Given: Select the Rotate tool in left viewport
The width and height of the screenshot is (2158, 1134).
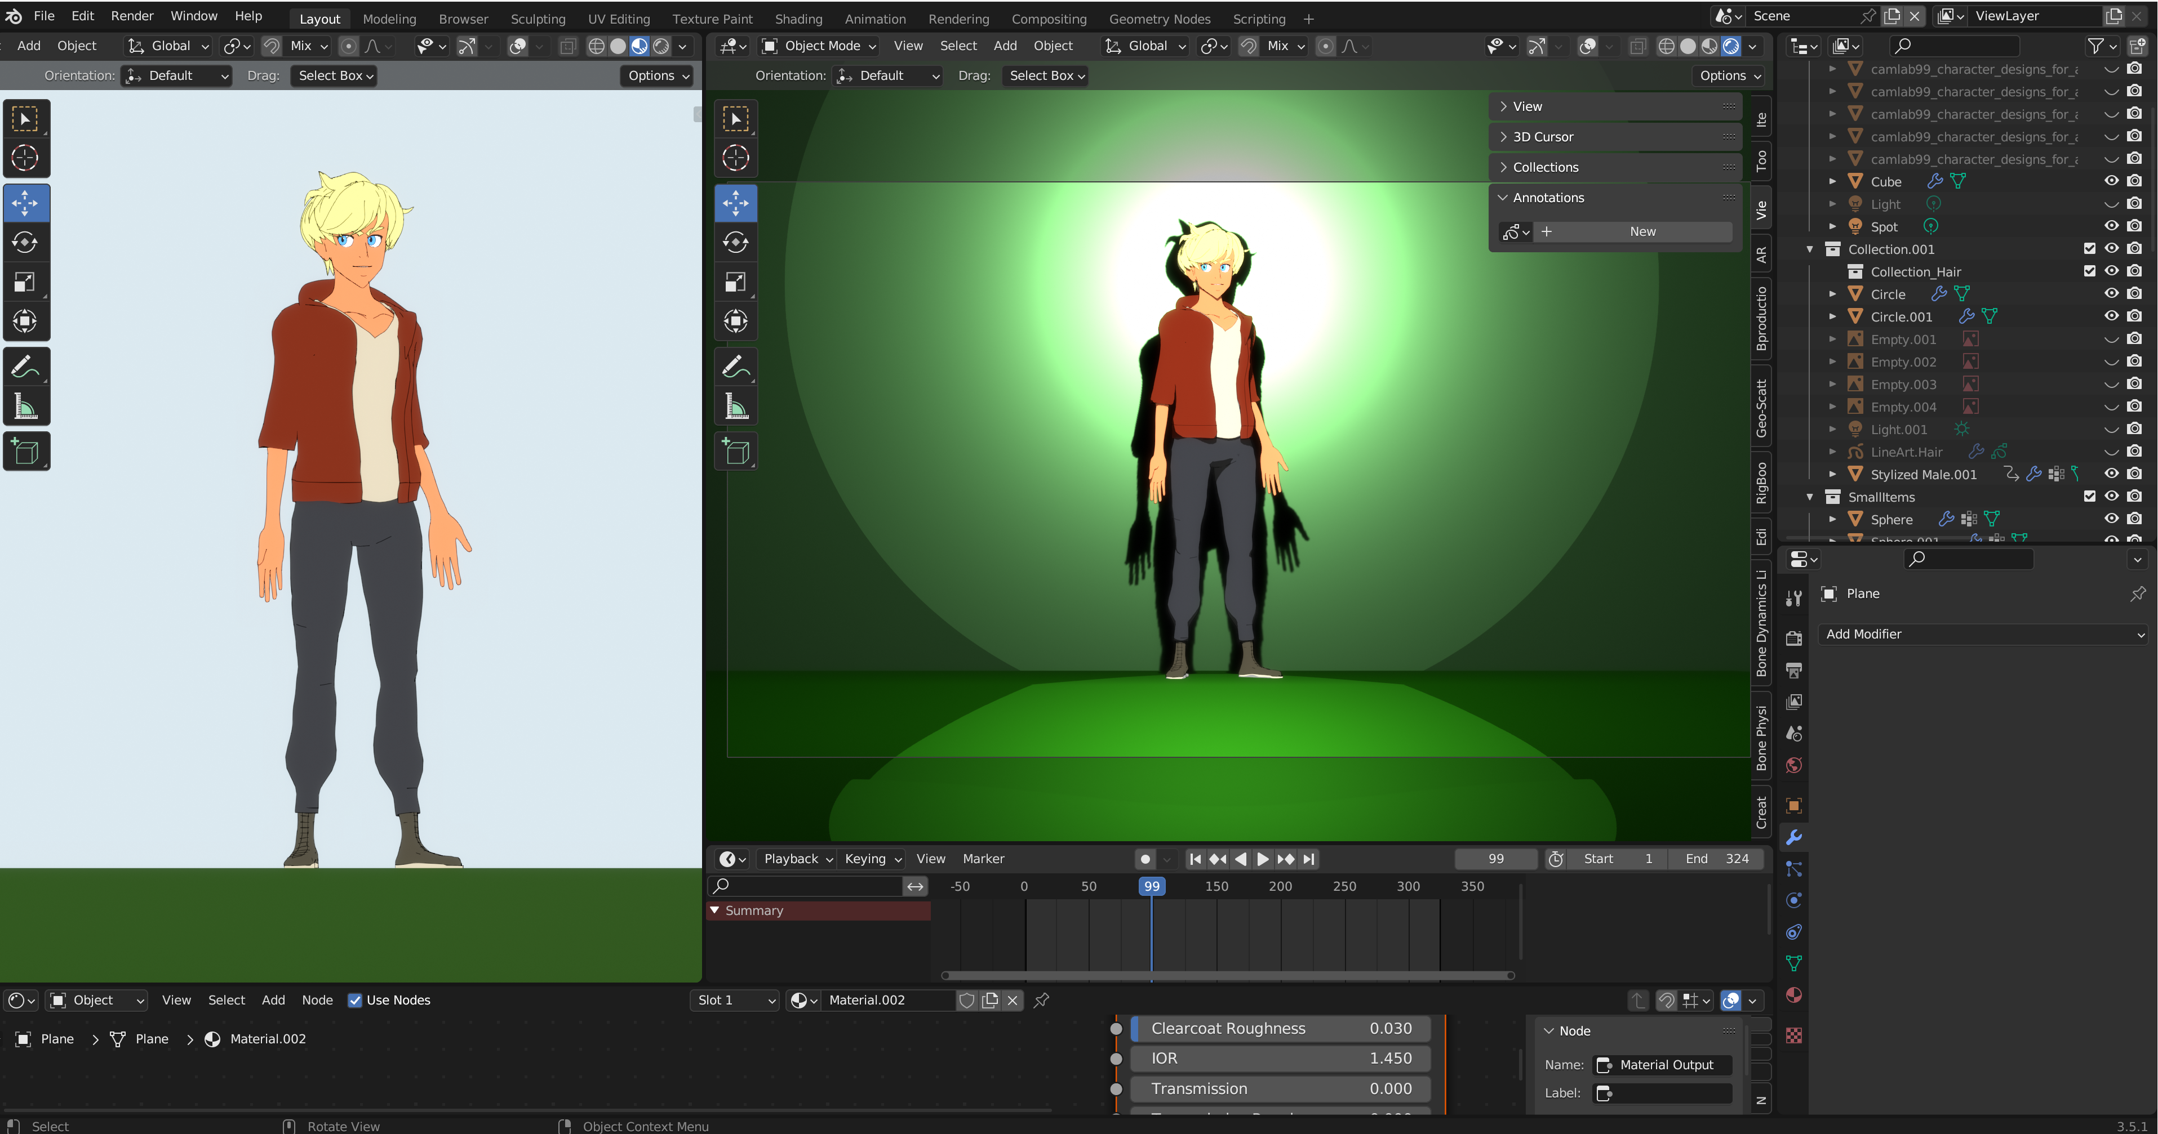Looking at the screenshot, I should (x=25, y=243).
